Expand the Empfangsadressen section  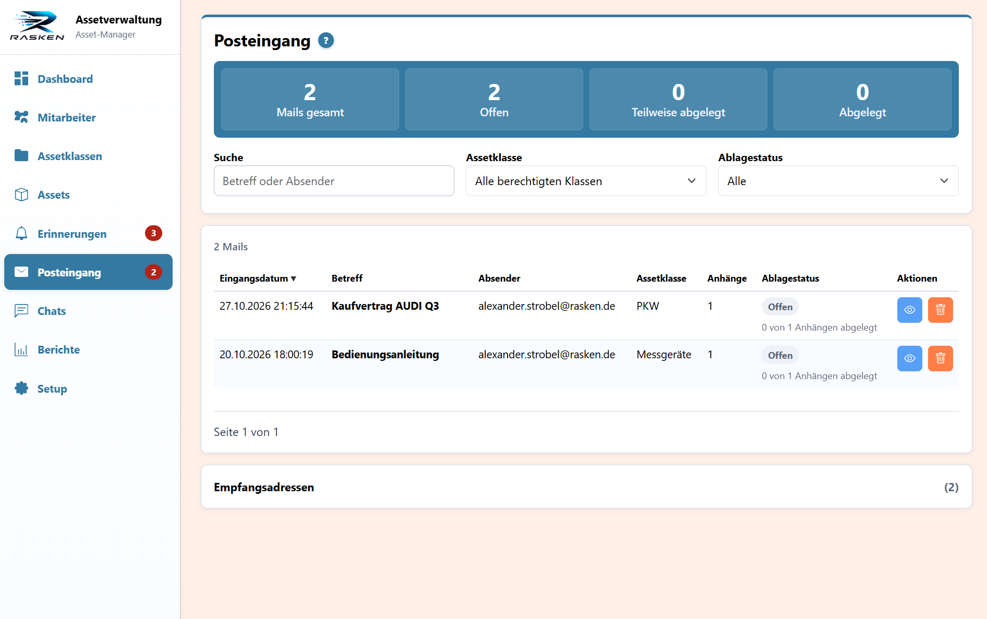pyautogui.click(x=586, y=487)
